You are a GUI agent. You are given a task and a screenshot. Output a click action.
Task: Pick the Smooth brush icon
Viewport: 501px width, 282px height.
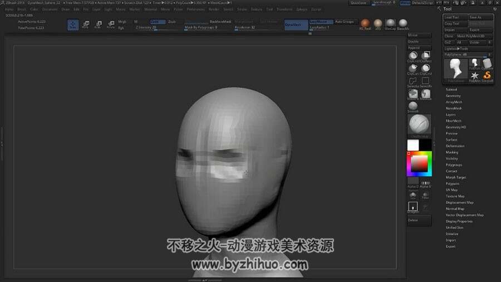(413, 106)
